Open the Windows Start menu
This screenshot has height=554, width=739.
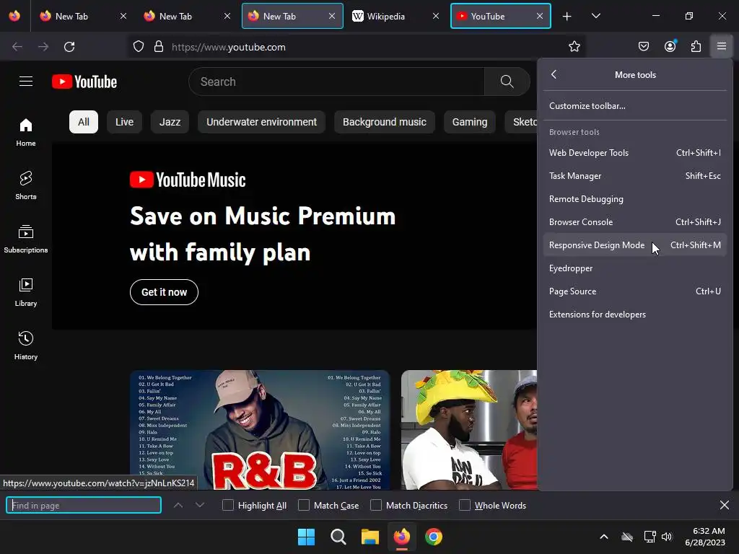tap(306, 537)
